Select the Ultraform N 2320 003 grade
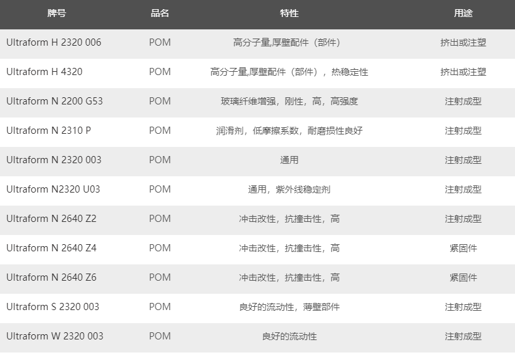The width and height of the screenshot is (515, 361). click(x=54, y=160)
